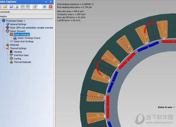Click the End winding inductance readout

(74, 7)
